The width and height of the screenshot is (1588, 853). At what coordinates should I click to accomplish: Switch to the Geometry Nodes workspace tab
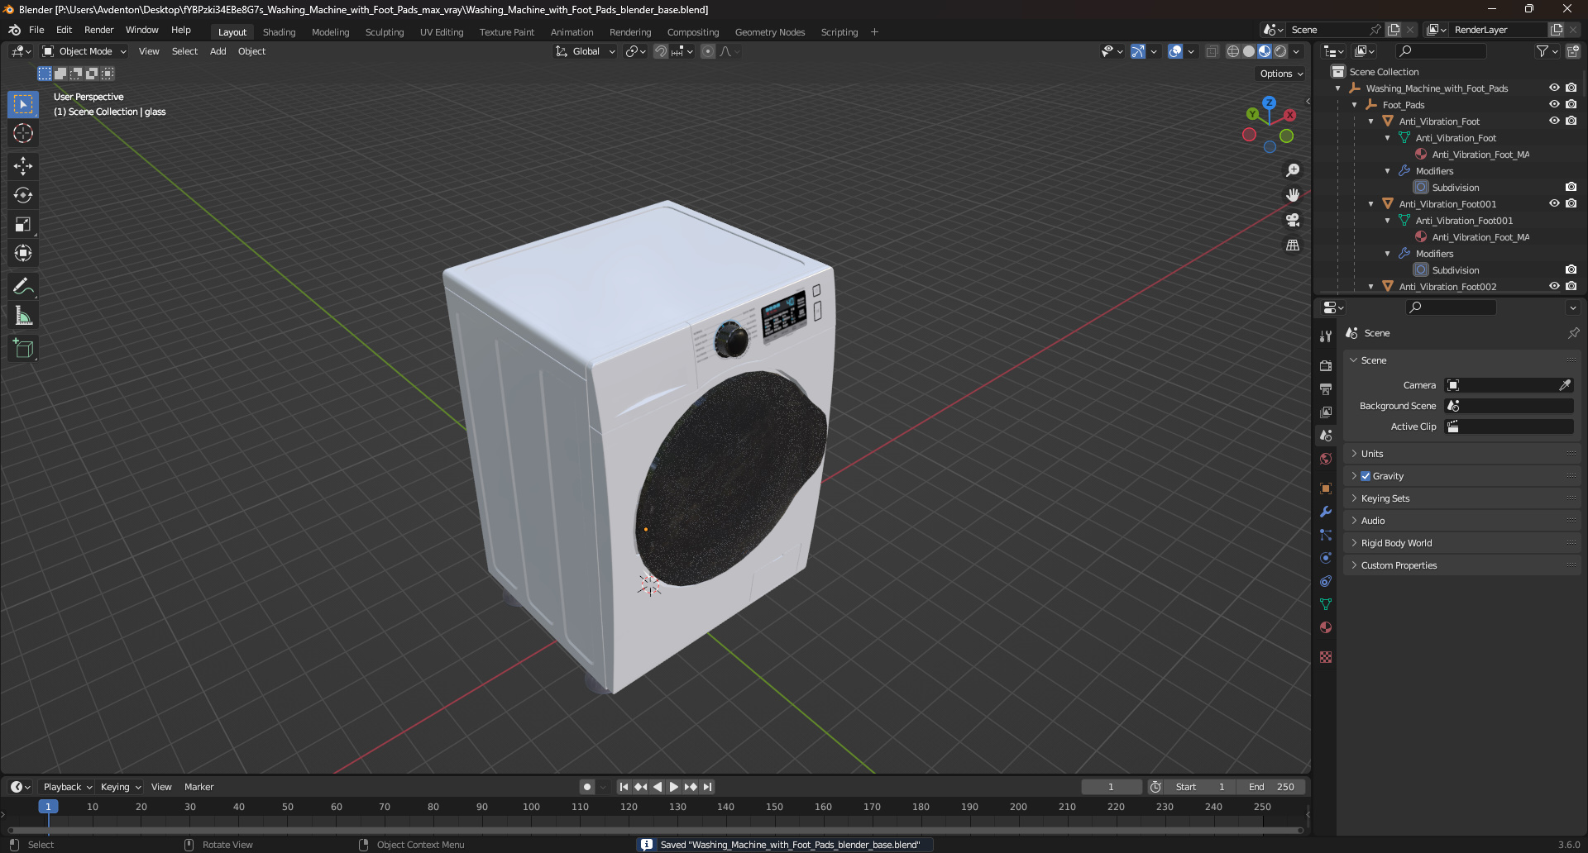pyautogui.click(x=769, y=32)
